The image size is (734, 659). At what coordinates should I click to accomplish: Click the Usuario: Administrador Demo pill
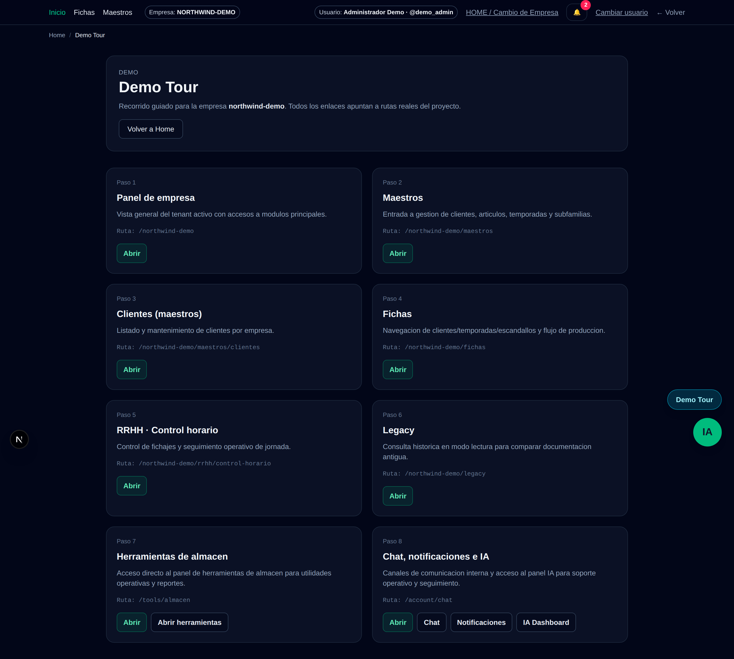point(385,12)
